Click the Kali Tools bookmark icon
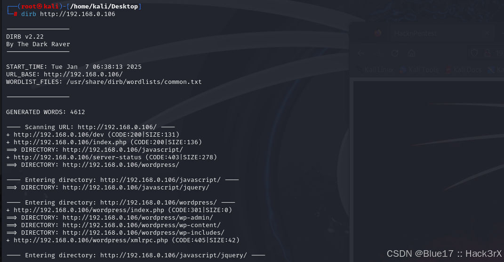Viewport: 504px width, 262px height. point(403,70)
